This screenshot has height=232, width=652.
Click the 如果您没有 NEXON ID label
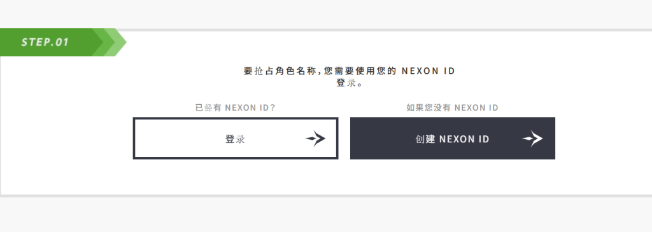453,107
